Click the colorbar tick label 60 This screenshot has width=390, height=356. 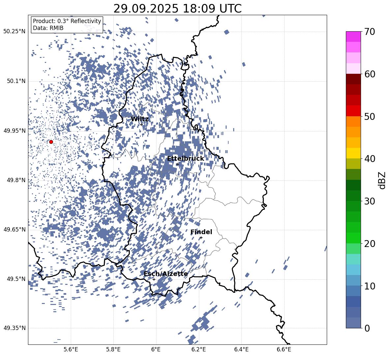click(370, 74)
